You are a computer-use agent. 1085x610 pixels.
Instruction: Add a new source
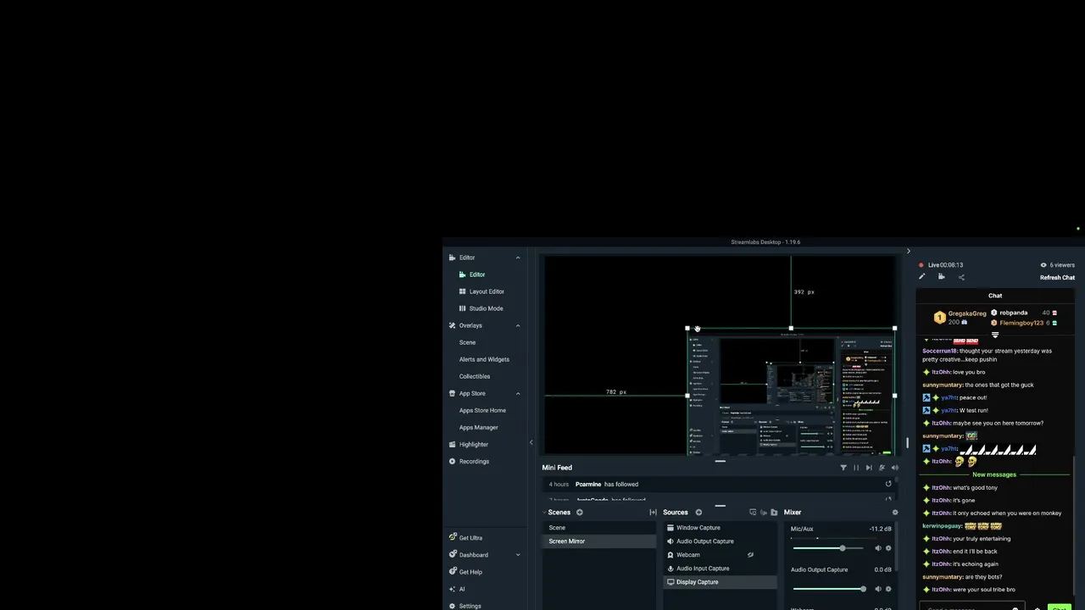click(x=698, y=513)
